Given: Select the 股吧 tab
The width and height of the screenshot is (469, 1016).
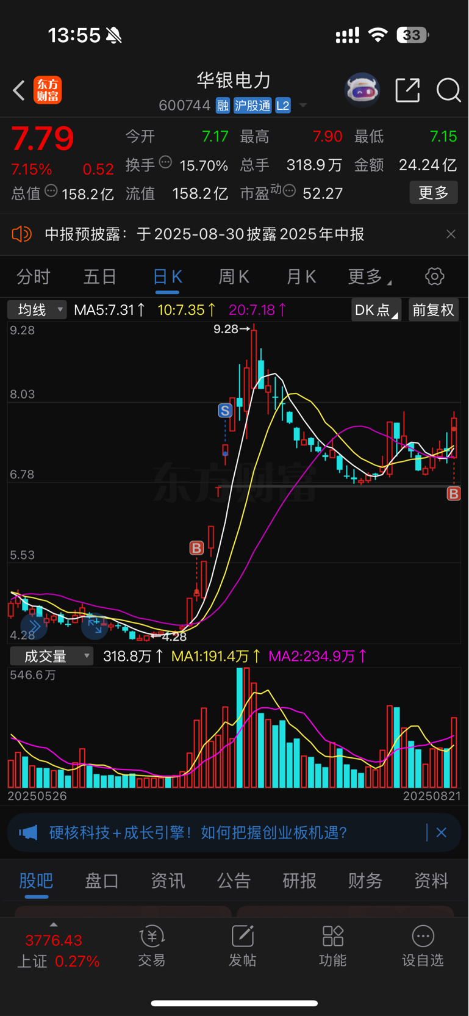Looking at the screenshot, I should (36, 881).
